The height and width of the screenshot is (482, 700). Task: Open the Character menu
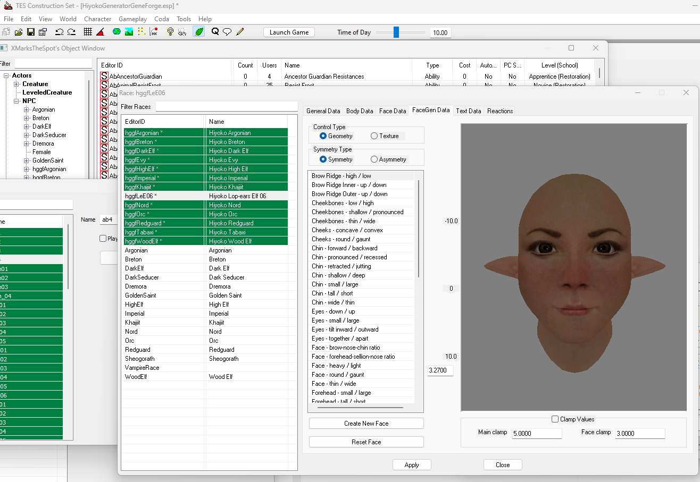98,19
